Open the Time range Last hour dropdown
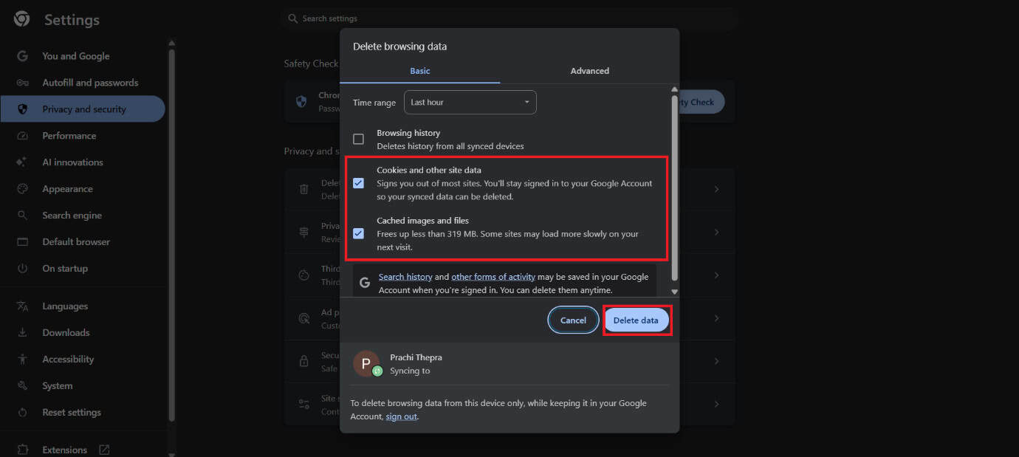 pyautogui.click(x=470, y=103)
